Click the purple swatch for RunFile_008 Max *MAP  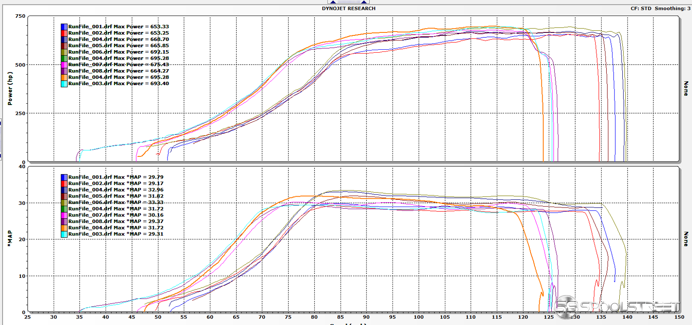tap(64, 222)
